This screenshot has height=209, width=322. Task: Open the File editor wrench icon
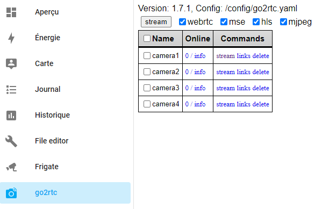pyautogui.click(x=11, y=141)
